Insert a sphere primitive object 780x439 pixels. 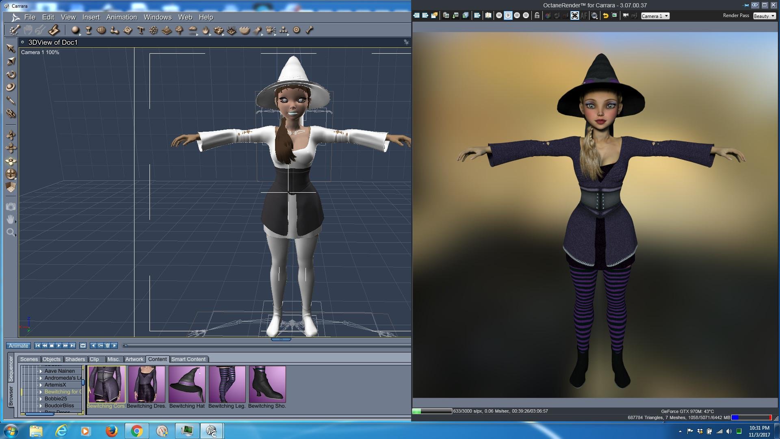pos(75,30)
